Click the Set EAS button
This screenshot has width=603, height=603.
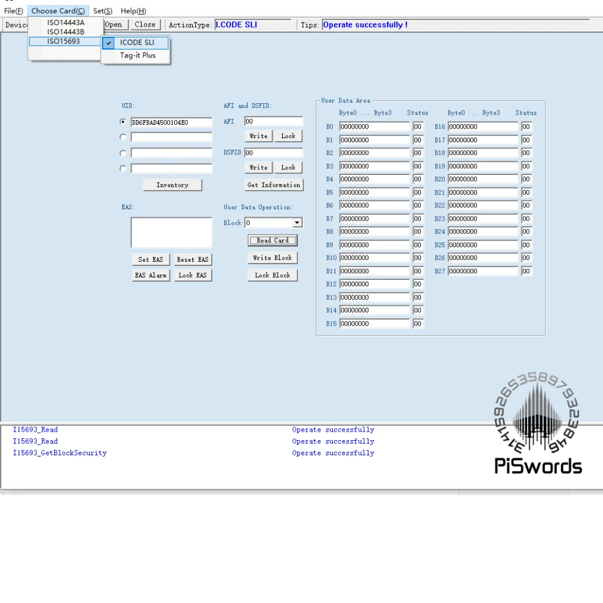[x=151, y=259]
